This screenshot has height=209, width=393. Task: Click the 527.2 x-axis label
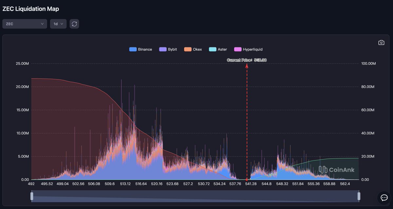click(188, 184)
